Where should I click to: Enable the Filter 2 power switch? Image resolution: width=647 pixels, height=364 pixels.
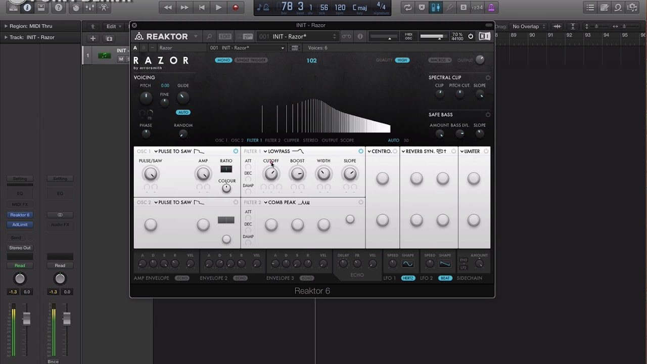click(x=360, y=202)
